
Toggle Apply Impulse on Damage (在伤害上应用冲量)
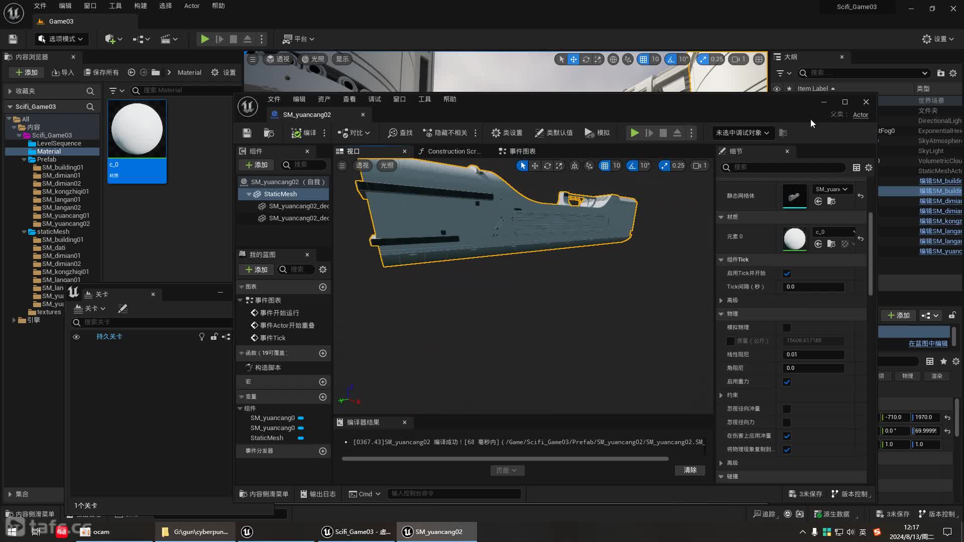tap(787, 436)
